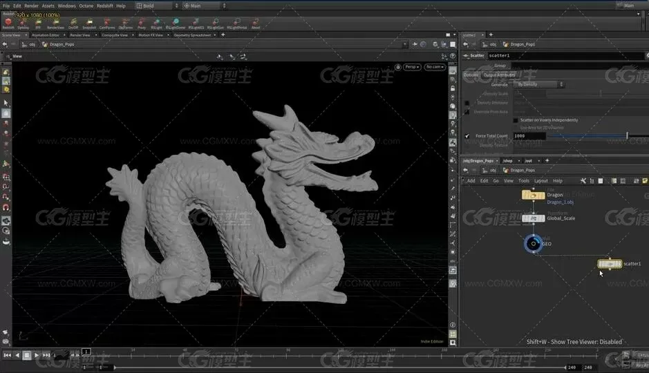Open the No cam dropdown
Screen dimensions: 649x373
point(435,66)
